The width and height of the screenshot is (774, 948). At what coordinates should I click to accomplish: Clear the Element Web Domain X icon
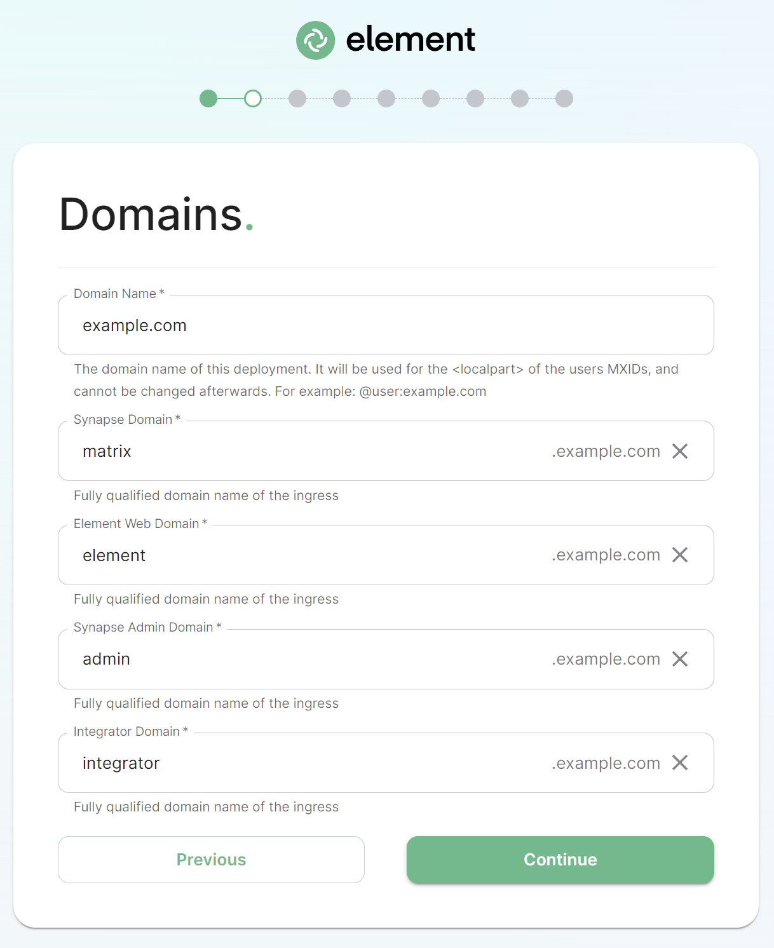(x=680, y=555)
